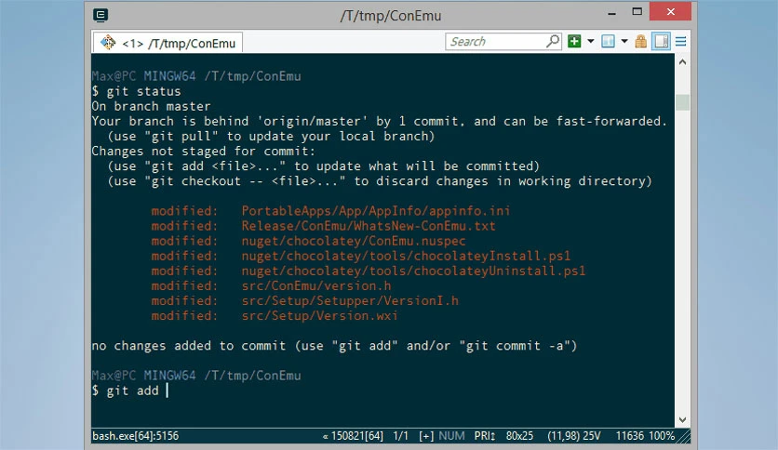Click the status bar resize grip
The height and width of the screenshot is (450, 778).
(x=684, y=436)
